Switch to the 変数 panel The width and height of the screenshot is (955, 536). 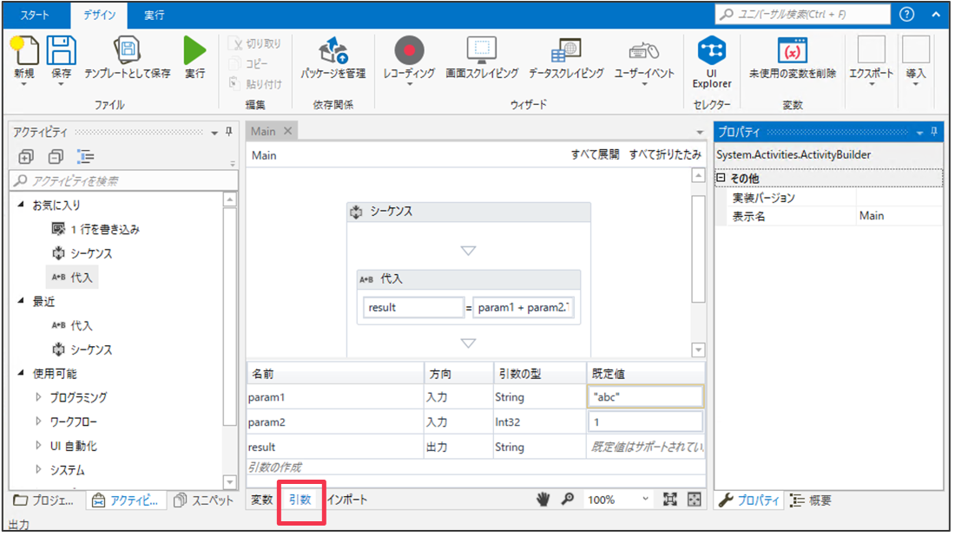point(260,499)
